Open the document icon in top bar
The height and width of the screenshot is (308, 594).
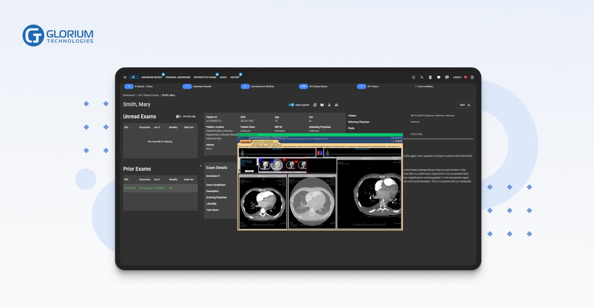(430, 77)
